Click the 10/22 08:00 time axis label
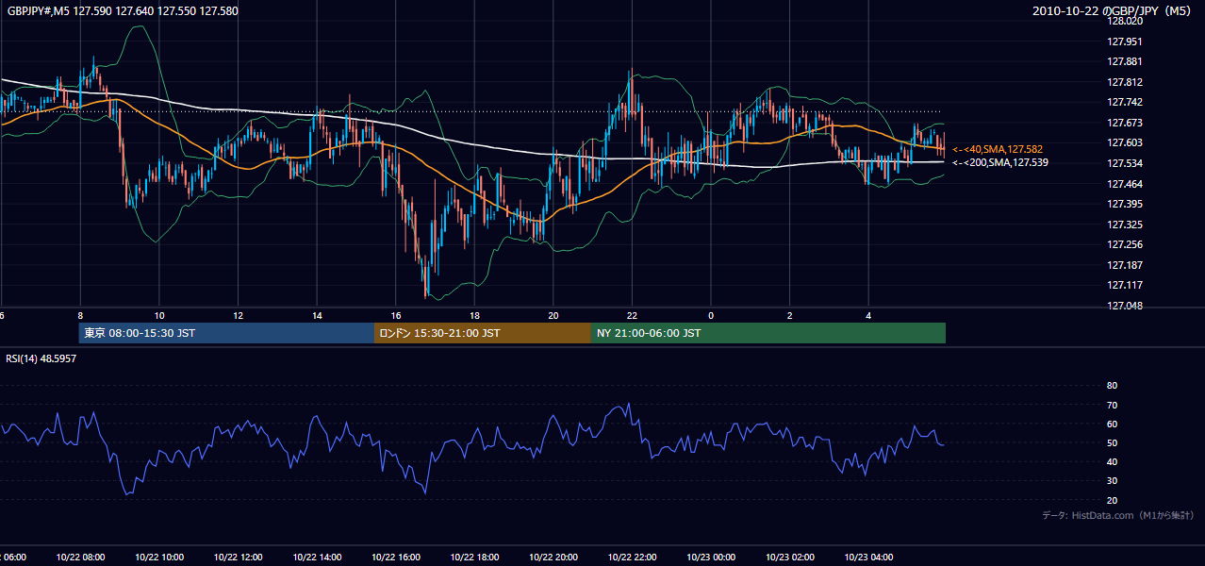 click(x=79, y=558)
